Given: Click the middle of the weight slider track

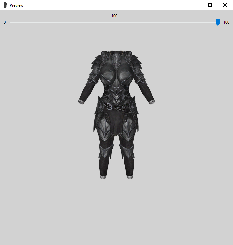Looking at the screenshot, I should coord(113,22).
